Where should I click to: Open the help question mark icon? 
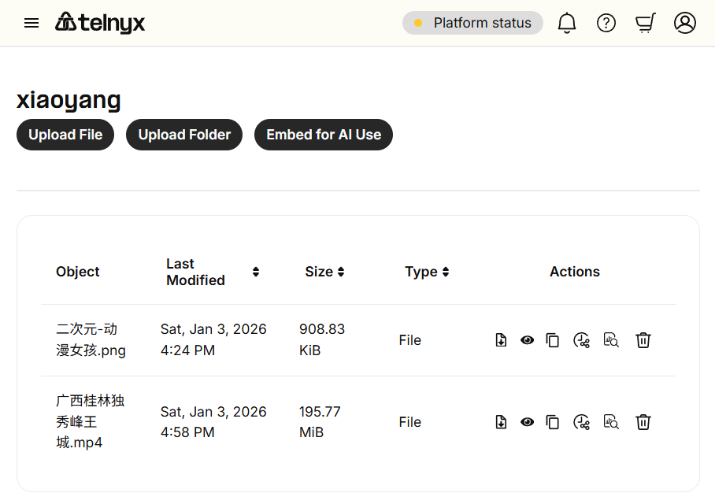(x=606, y=23)
